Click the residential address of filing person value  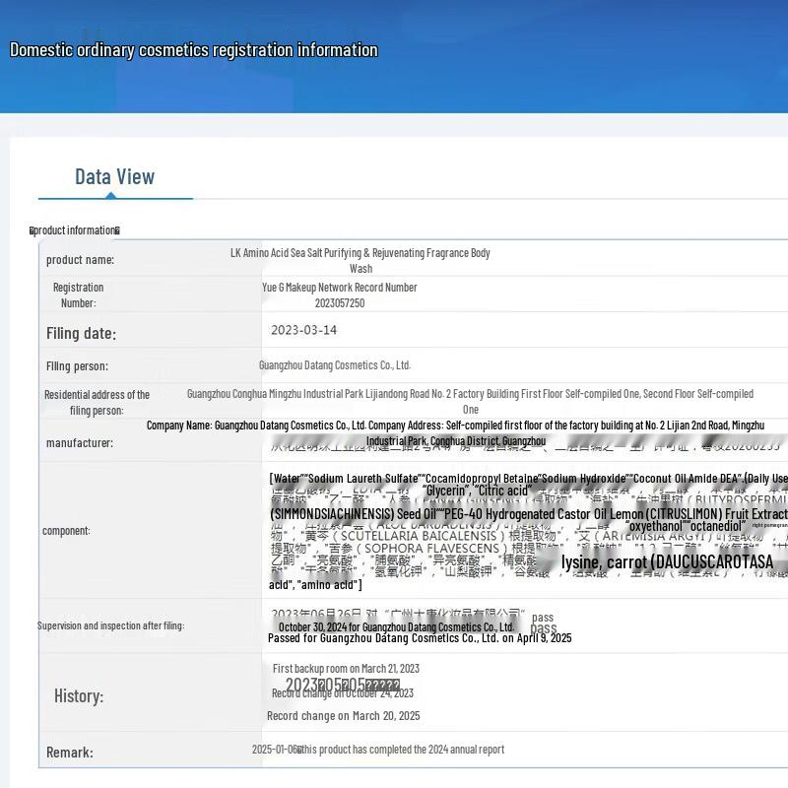tap(470, 401)
